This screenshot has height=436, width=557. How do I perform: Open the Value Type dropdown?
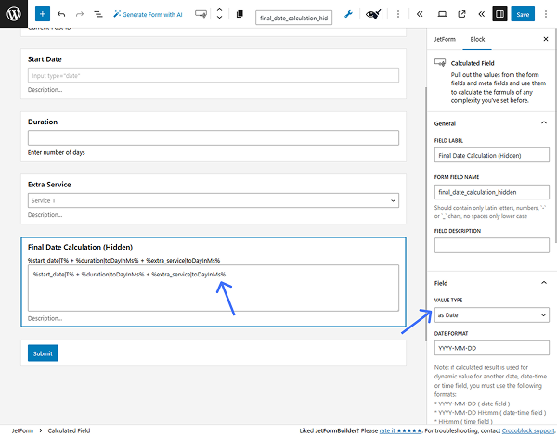pos(492,314)
